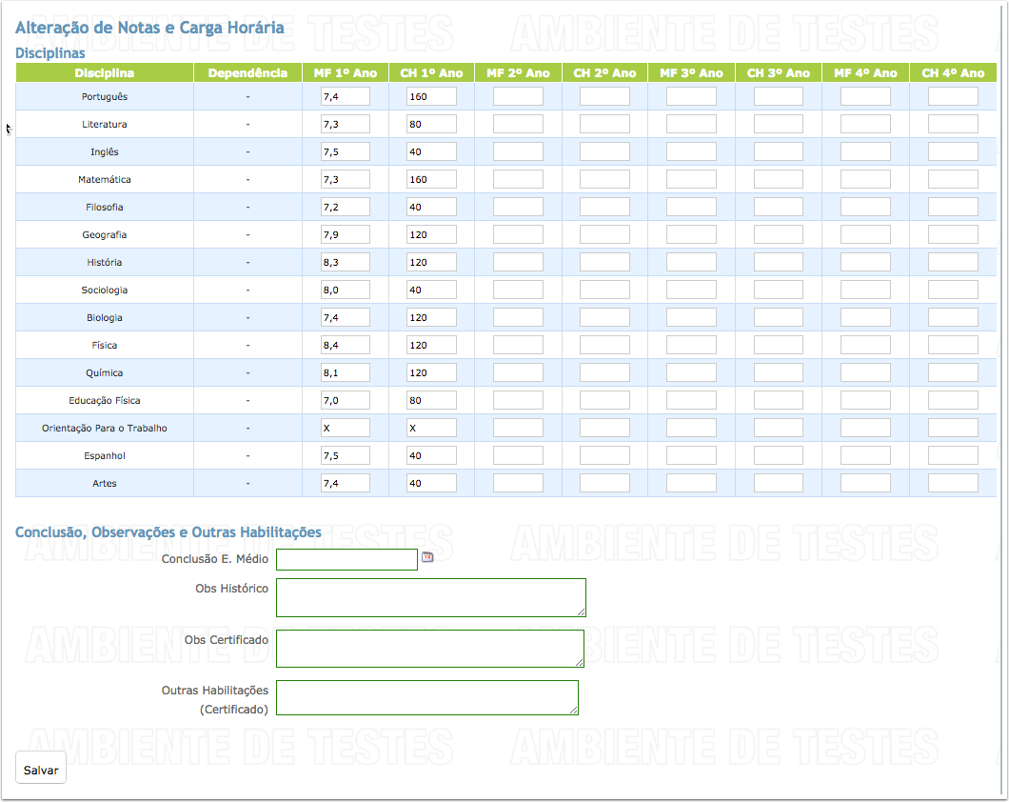This screenshot has height=802, width=1009.
Task: Click the MF 1º Ano field for Sociologia
Action: (x=346, y=291)
